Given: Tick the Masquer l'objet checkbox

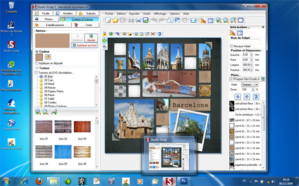Looking at the screenshot, I should (232, 46).
